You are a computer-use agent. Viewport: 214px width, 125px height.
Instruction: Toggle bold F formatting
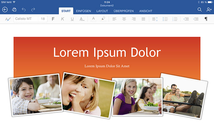click(53, 19)
